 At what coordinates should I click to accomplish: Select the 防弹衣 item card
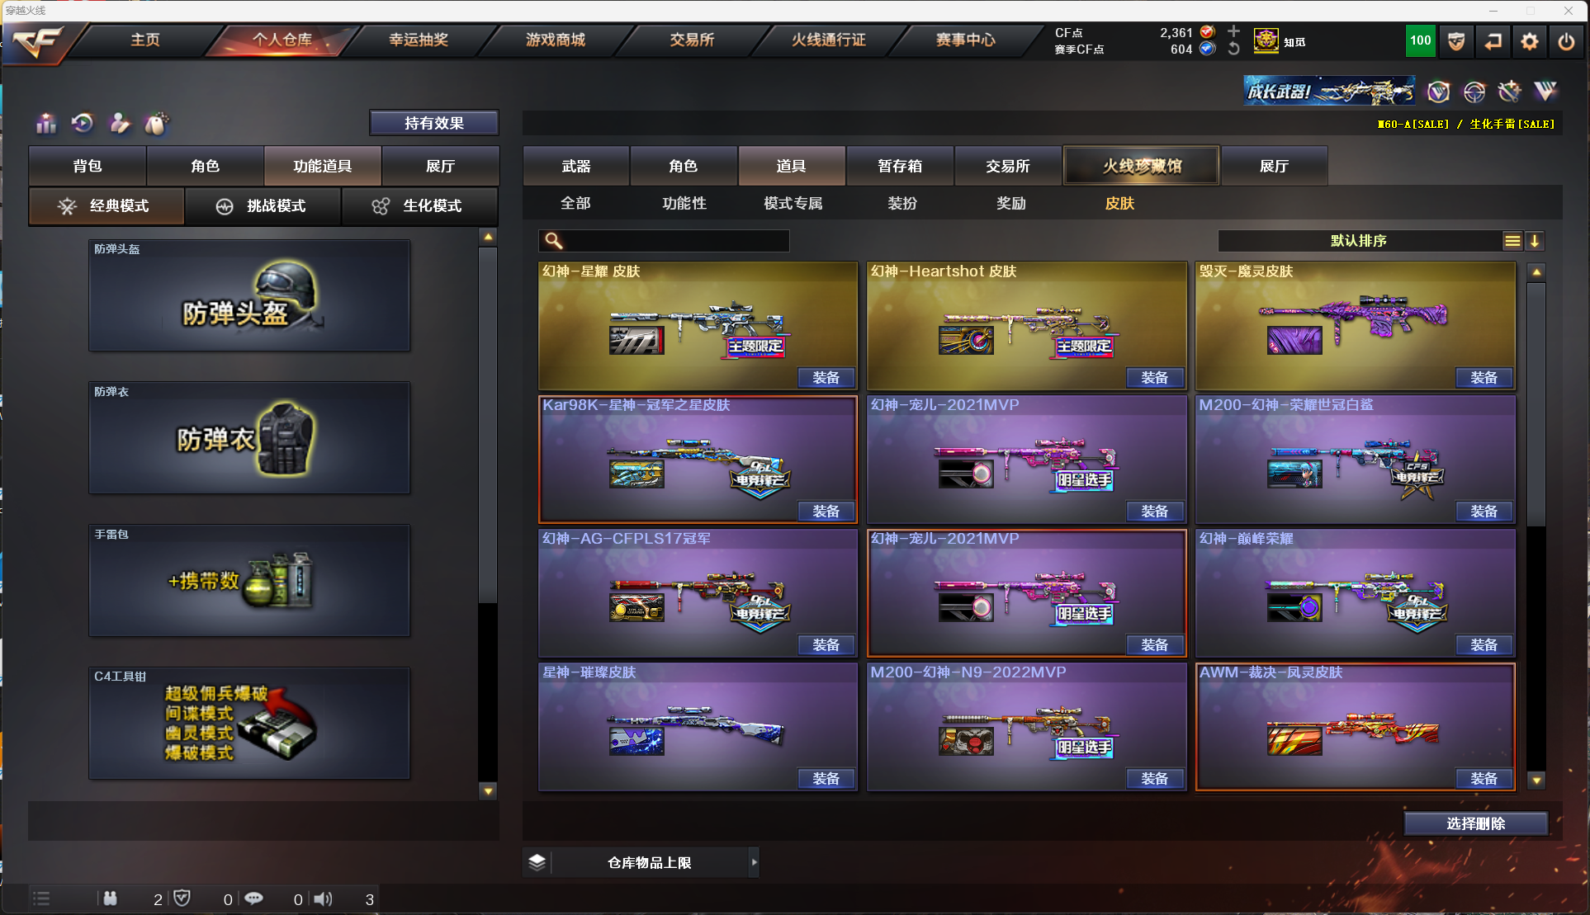click(249, 438)
